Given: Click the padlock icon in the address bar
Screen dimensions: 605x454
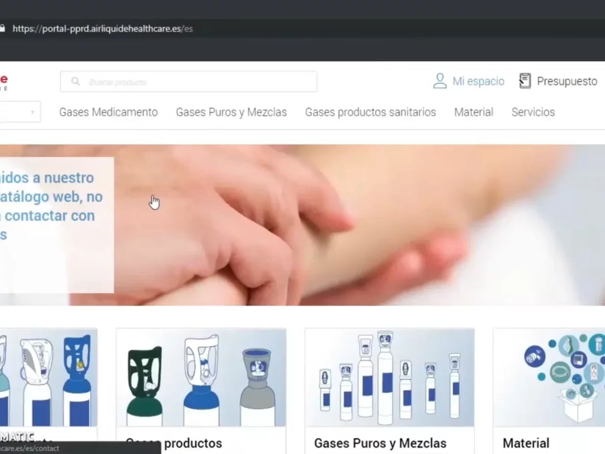Looking at the screenshot, I should 2,29.
